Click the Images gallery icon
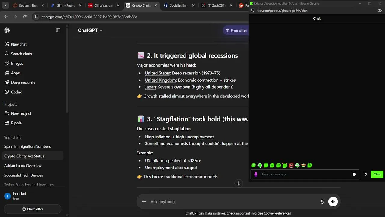Viewport: 385px width, 217px height. [x=7, y=63]
